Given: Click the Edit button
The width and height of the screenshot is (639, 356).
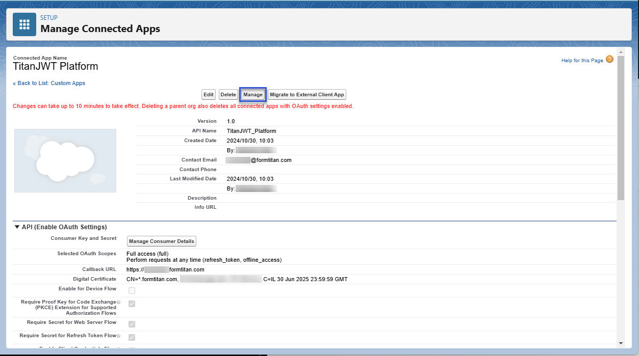Looking at the screenshot, I should pyautogui.click(x=208, y=94).
